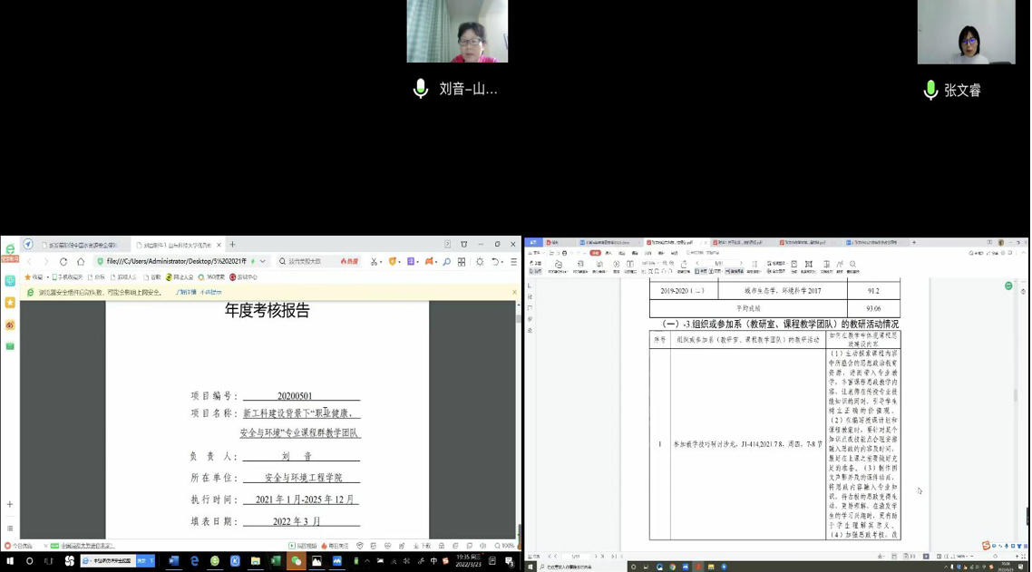Click the scissors screenshot tool icon
The height and width of the screenshot is (572, 1032).
pyautogui.click(x=373, y=262)
